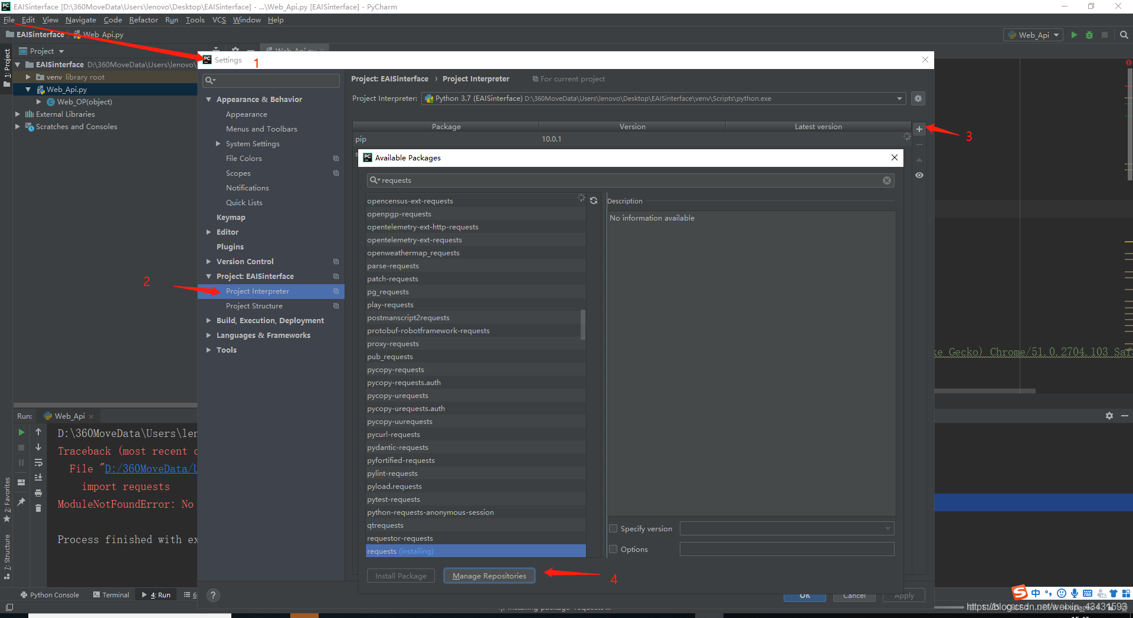Hide the Run panel with minus icon
The image size is (1133, 618).
1125,416
